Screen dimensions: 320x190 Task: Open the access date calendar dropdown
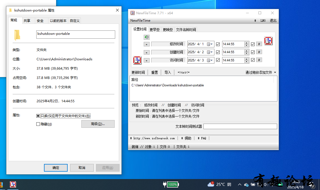point(210,60)
